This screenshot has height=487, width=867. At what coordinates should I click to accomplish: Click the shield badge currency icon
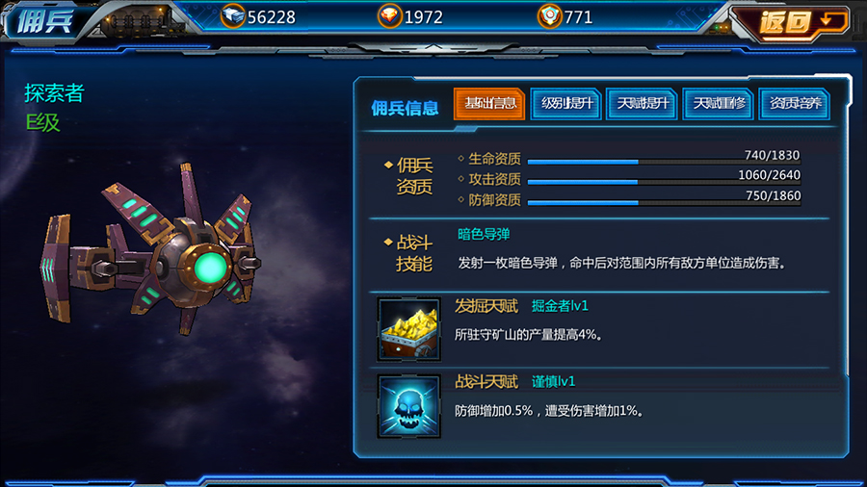coord(550,16)
